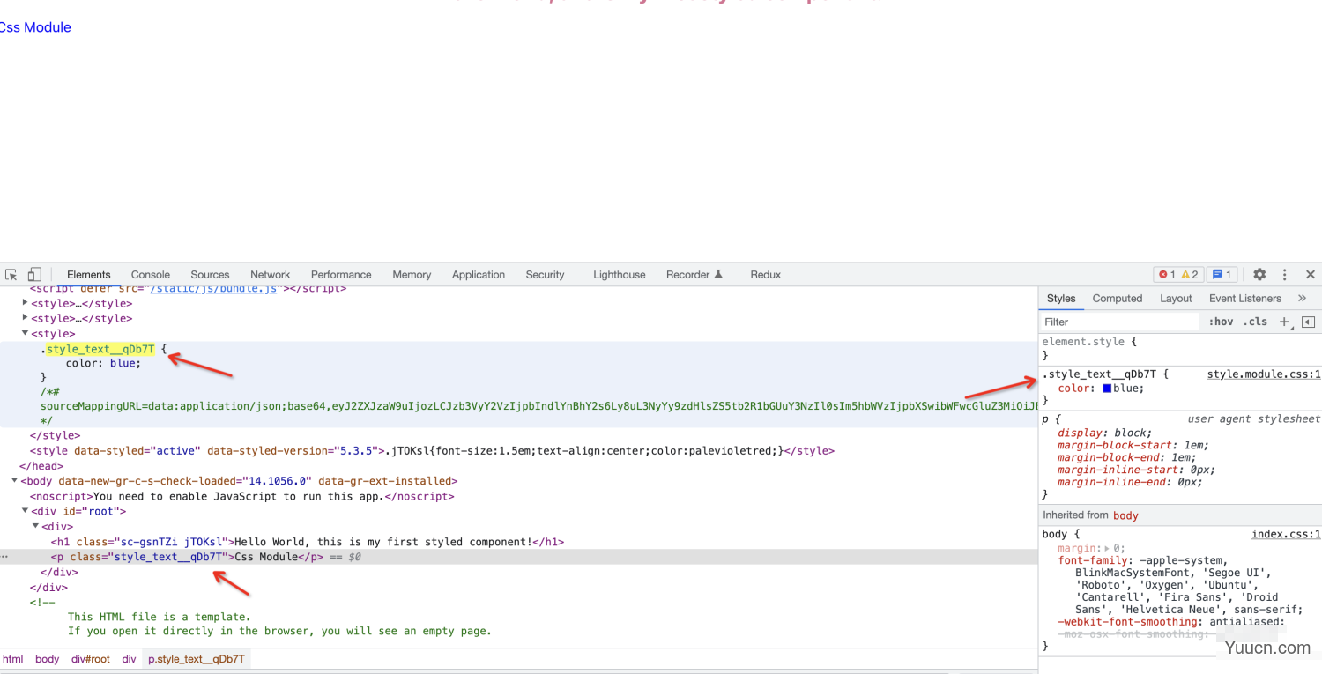Image resolution: width=1322 pixels, height=674 pixels.
Task: Open the Security tab
Action: click(545, 275)
